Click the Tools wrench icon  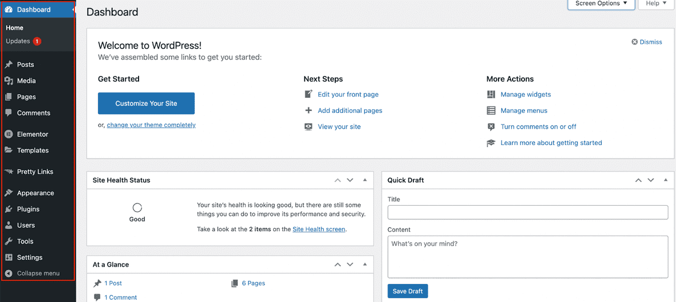coord(8,241)
